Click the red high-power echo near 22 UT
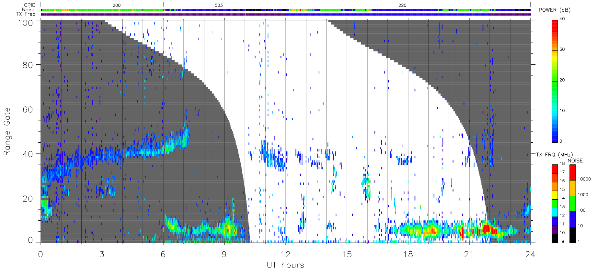The image size is (597, 275). [487, 228]
